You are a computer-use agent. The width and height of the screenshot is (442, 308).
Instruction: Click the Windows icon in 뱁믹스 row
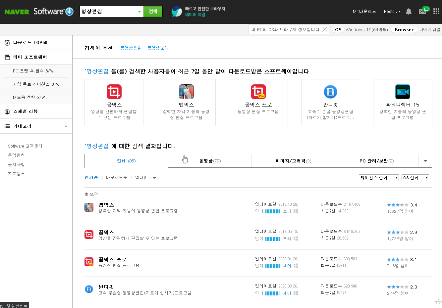(296, 211)
